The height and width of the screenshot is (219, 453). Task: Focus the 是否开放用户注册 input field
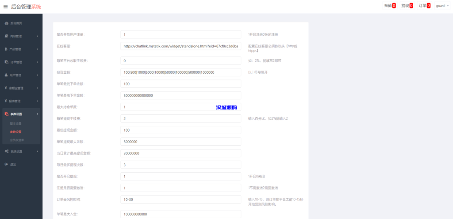pos(180,34)
